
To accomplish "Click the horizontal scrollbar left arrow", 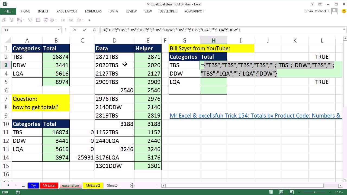I will click(163, 186).
